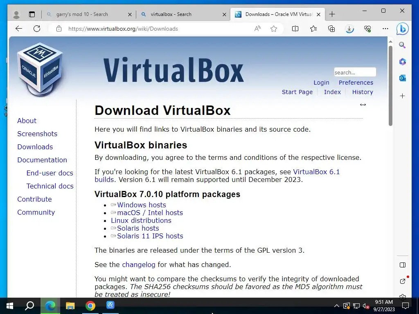This screenshot has width=419, height=314.
Task: Download Windows hosts package
Action: 141,205
